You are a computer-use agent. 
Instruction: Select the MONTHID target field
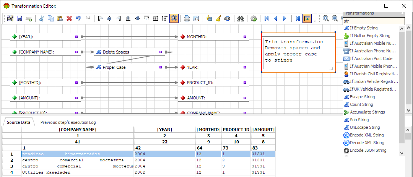(x=214, y=37)
